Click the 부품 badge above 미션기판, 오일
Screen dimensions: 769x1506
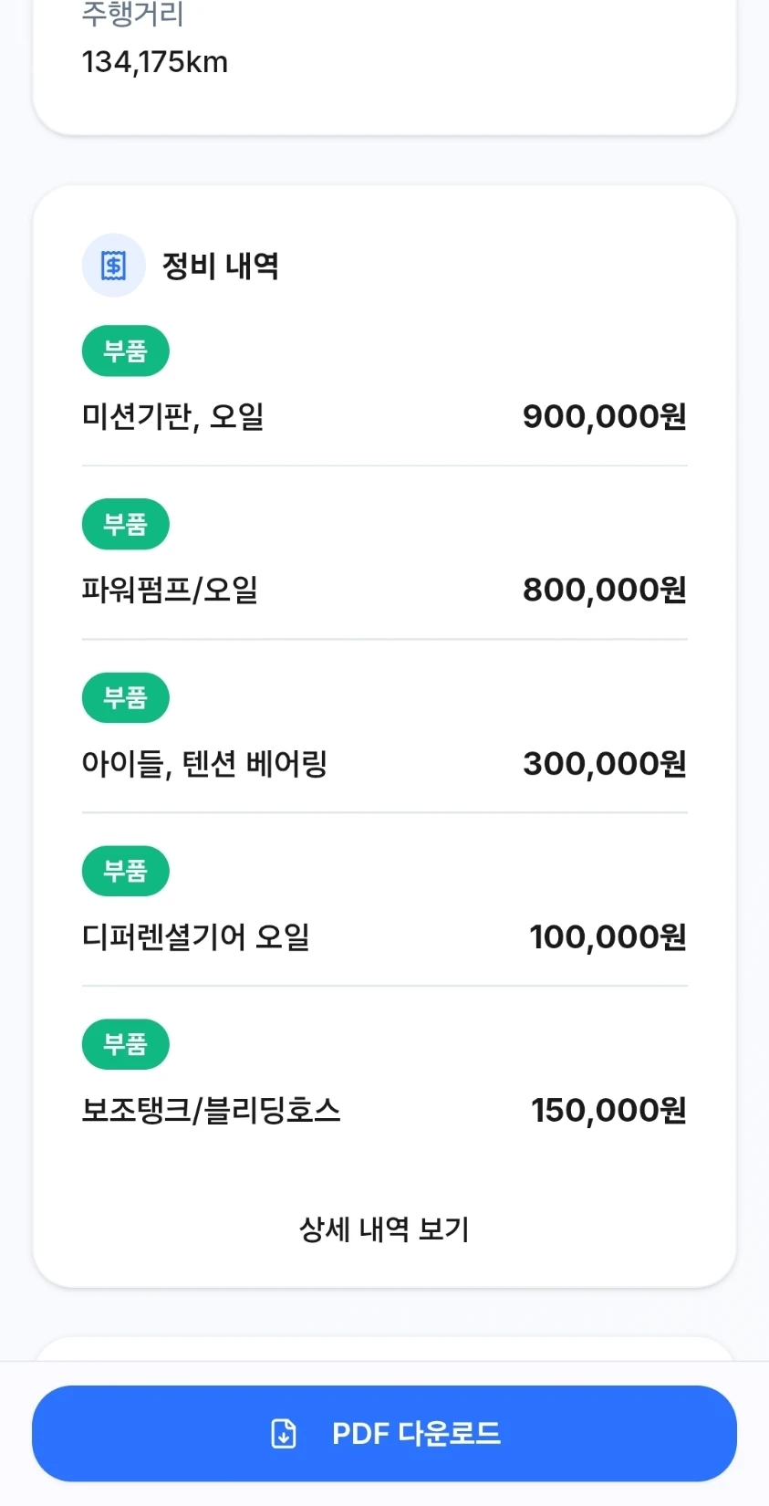point(126,350)
